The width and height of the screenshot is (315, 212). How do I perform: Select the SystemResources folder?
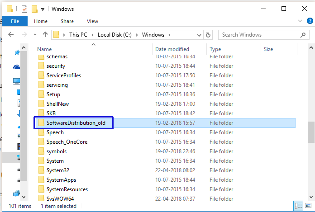tap(165, 189)
